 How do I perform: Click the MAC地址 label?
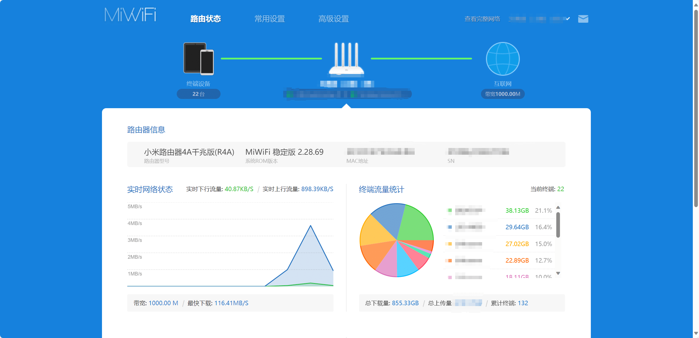357,161
